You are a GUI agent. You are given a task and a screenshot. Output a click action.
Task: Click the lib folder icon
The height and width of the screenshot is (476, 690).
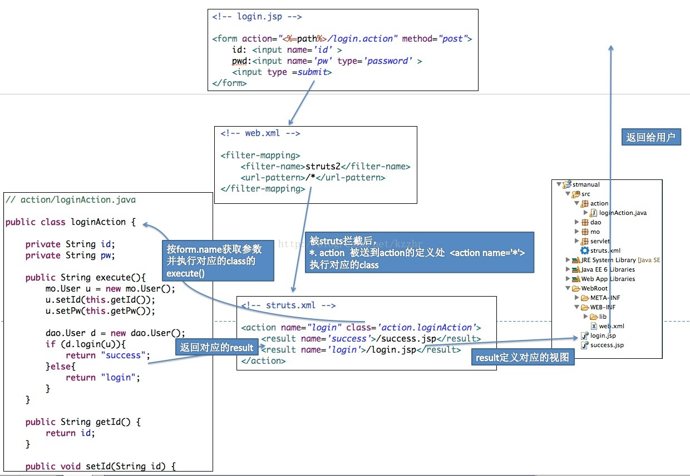coord(594,316)
